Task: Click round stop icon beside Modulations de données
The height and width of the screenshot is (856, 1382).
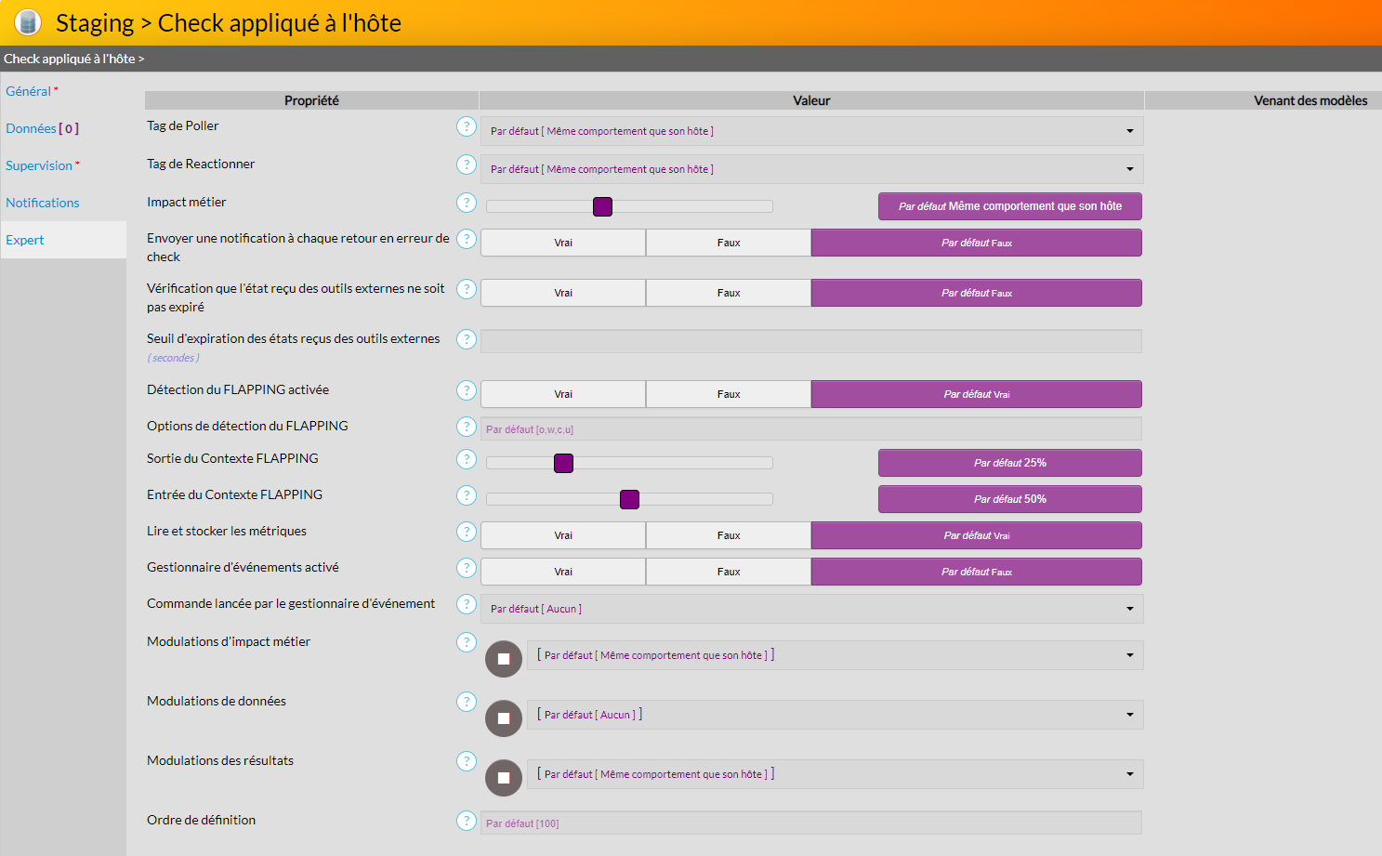Action: (x=504, y=718)
